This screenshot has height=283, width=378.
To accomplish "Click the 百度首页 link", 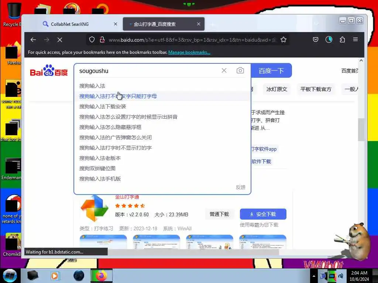I will pos(350,71).
